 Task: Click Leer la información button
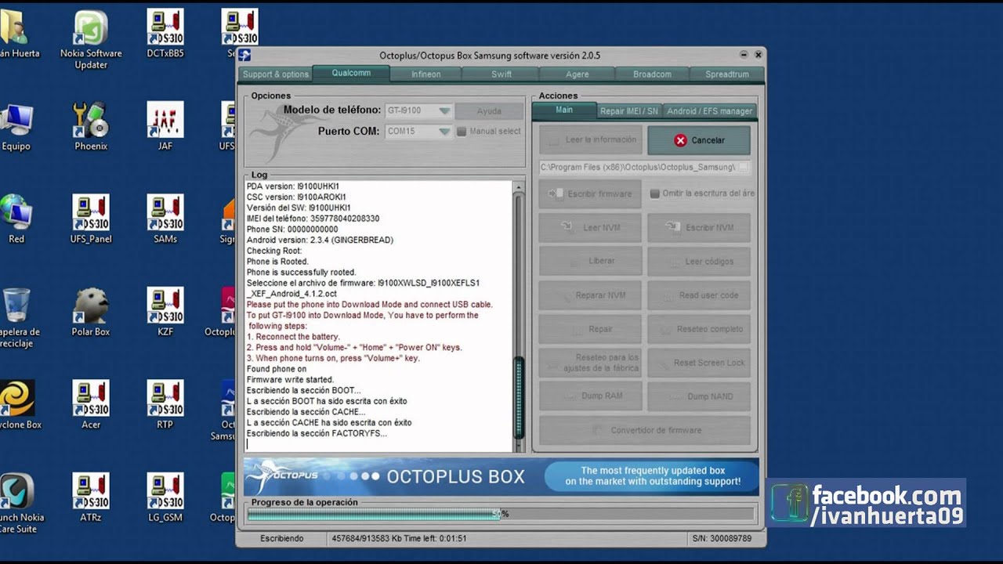click(x=591, y=140)
